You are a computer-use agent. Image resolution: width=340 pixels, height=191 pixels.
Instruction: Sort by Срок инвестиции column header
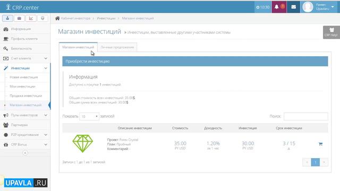coord(289,128)
